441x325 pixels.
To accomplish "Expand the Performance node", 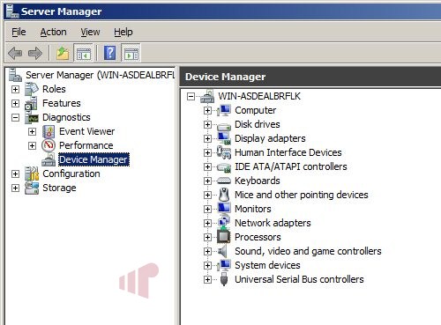I will coord(32,145).
